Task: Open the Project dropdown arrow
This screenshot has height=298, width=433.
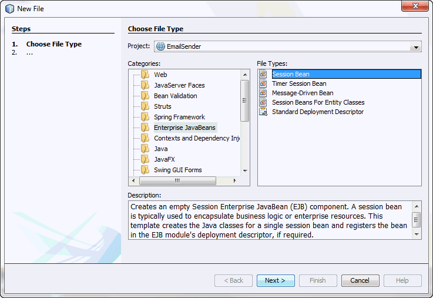Action: (415, 46)
